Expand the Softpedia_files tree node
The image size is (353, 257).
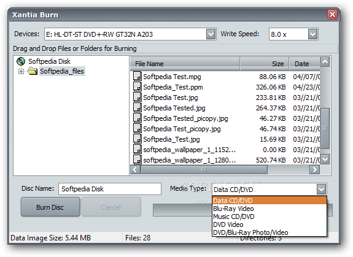coord(21,72)
